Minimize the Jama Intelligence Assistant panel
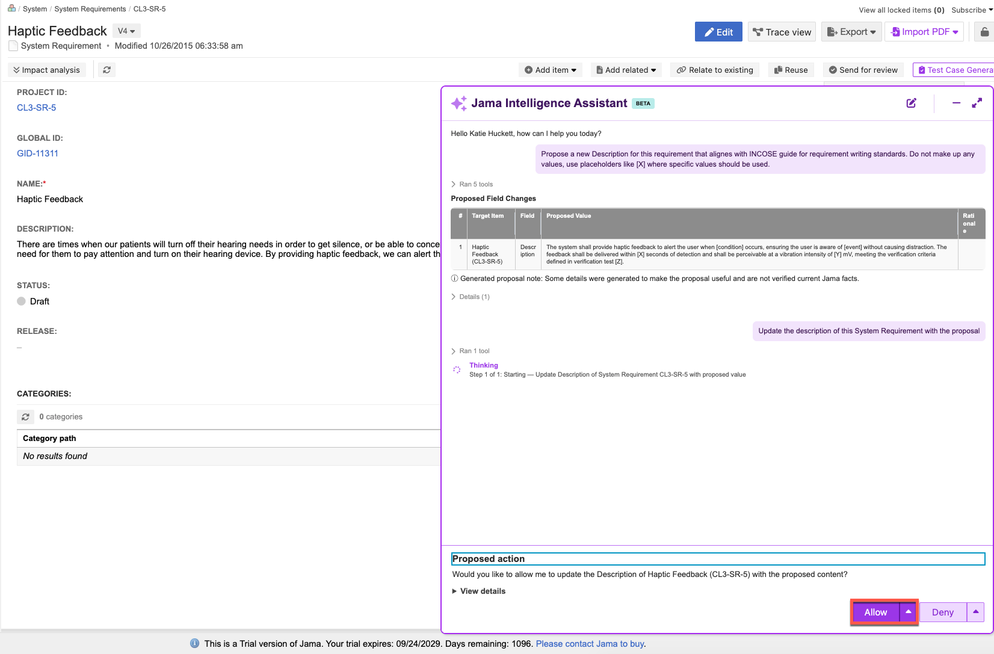994x654 pixels. coord(956,103)
